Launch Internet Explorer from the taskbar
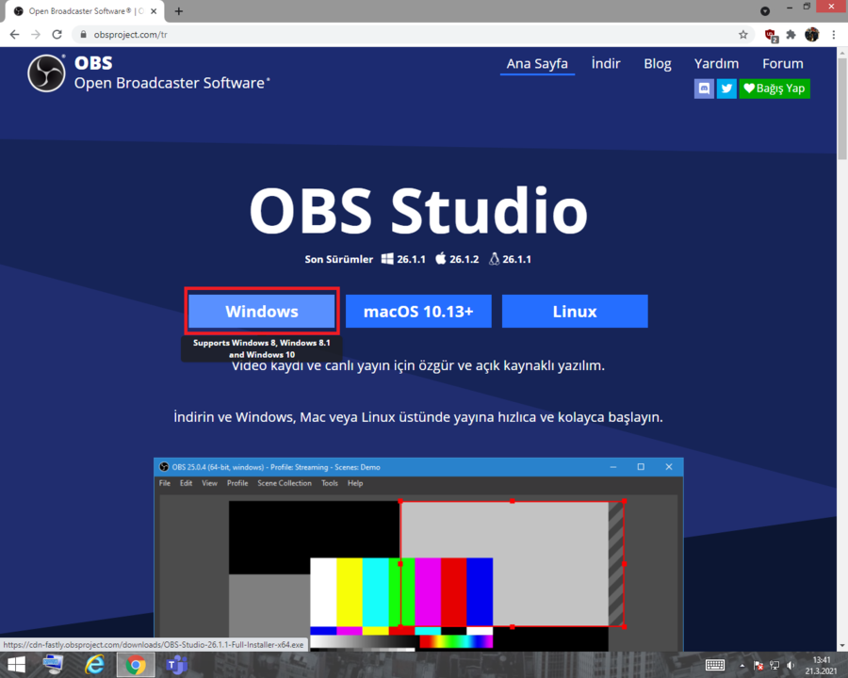848x678 pixels. (94, 665)
